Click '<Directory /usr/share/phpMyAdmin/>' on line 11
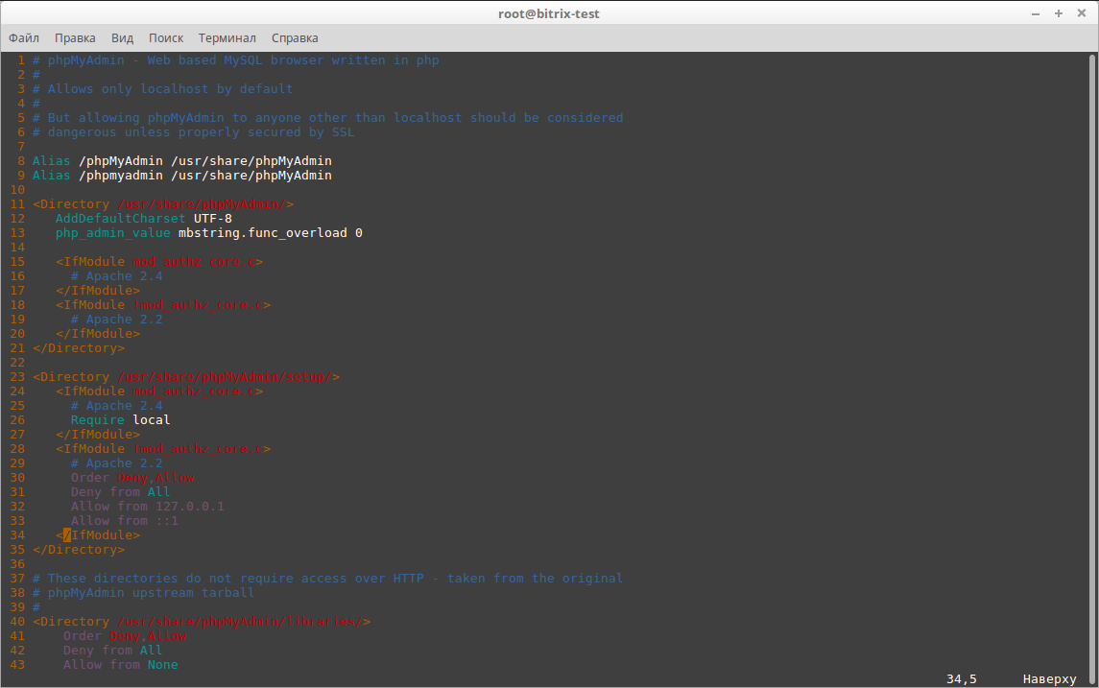Image resolution: width=1099 pixels, height=688 pixels. point(163,203)
